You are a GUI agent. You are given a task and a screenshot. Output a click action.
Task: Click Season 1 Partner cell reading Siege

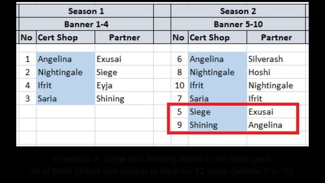pos(124,72)
